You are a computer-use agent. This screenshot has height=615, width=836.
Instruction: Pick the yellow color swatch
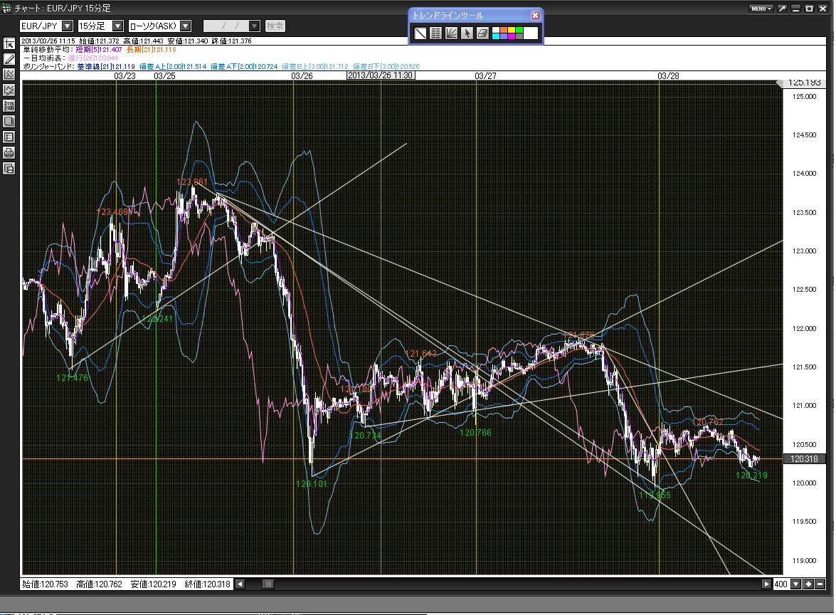coord(512,29)
